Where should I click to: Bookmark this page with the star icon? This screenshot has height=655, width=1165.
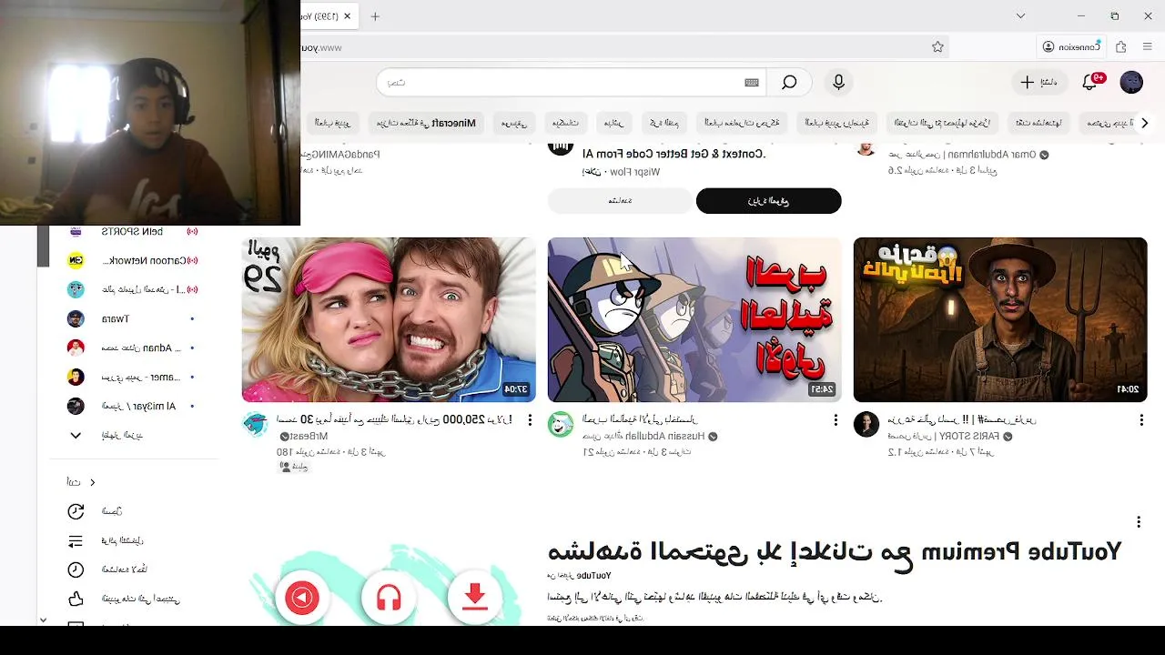(x=937, y=47)
